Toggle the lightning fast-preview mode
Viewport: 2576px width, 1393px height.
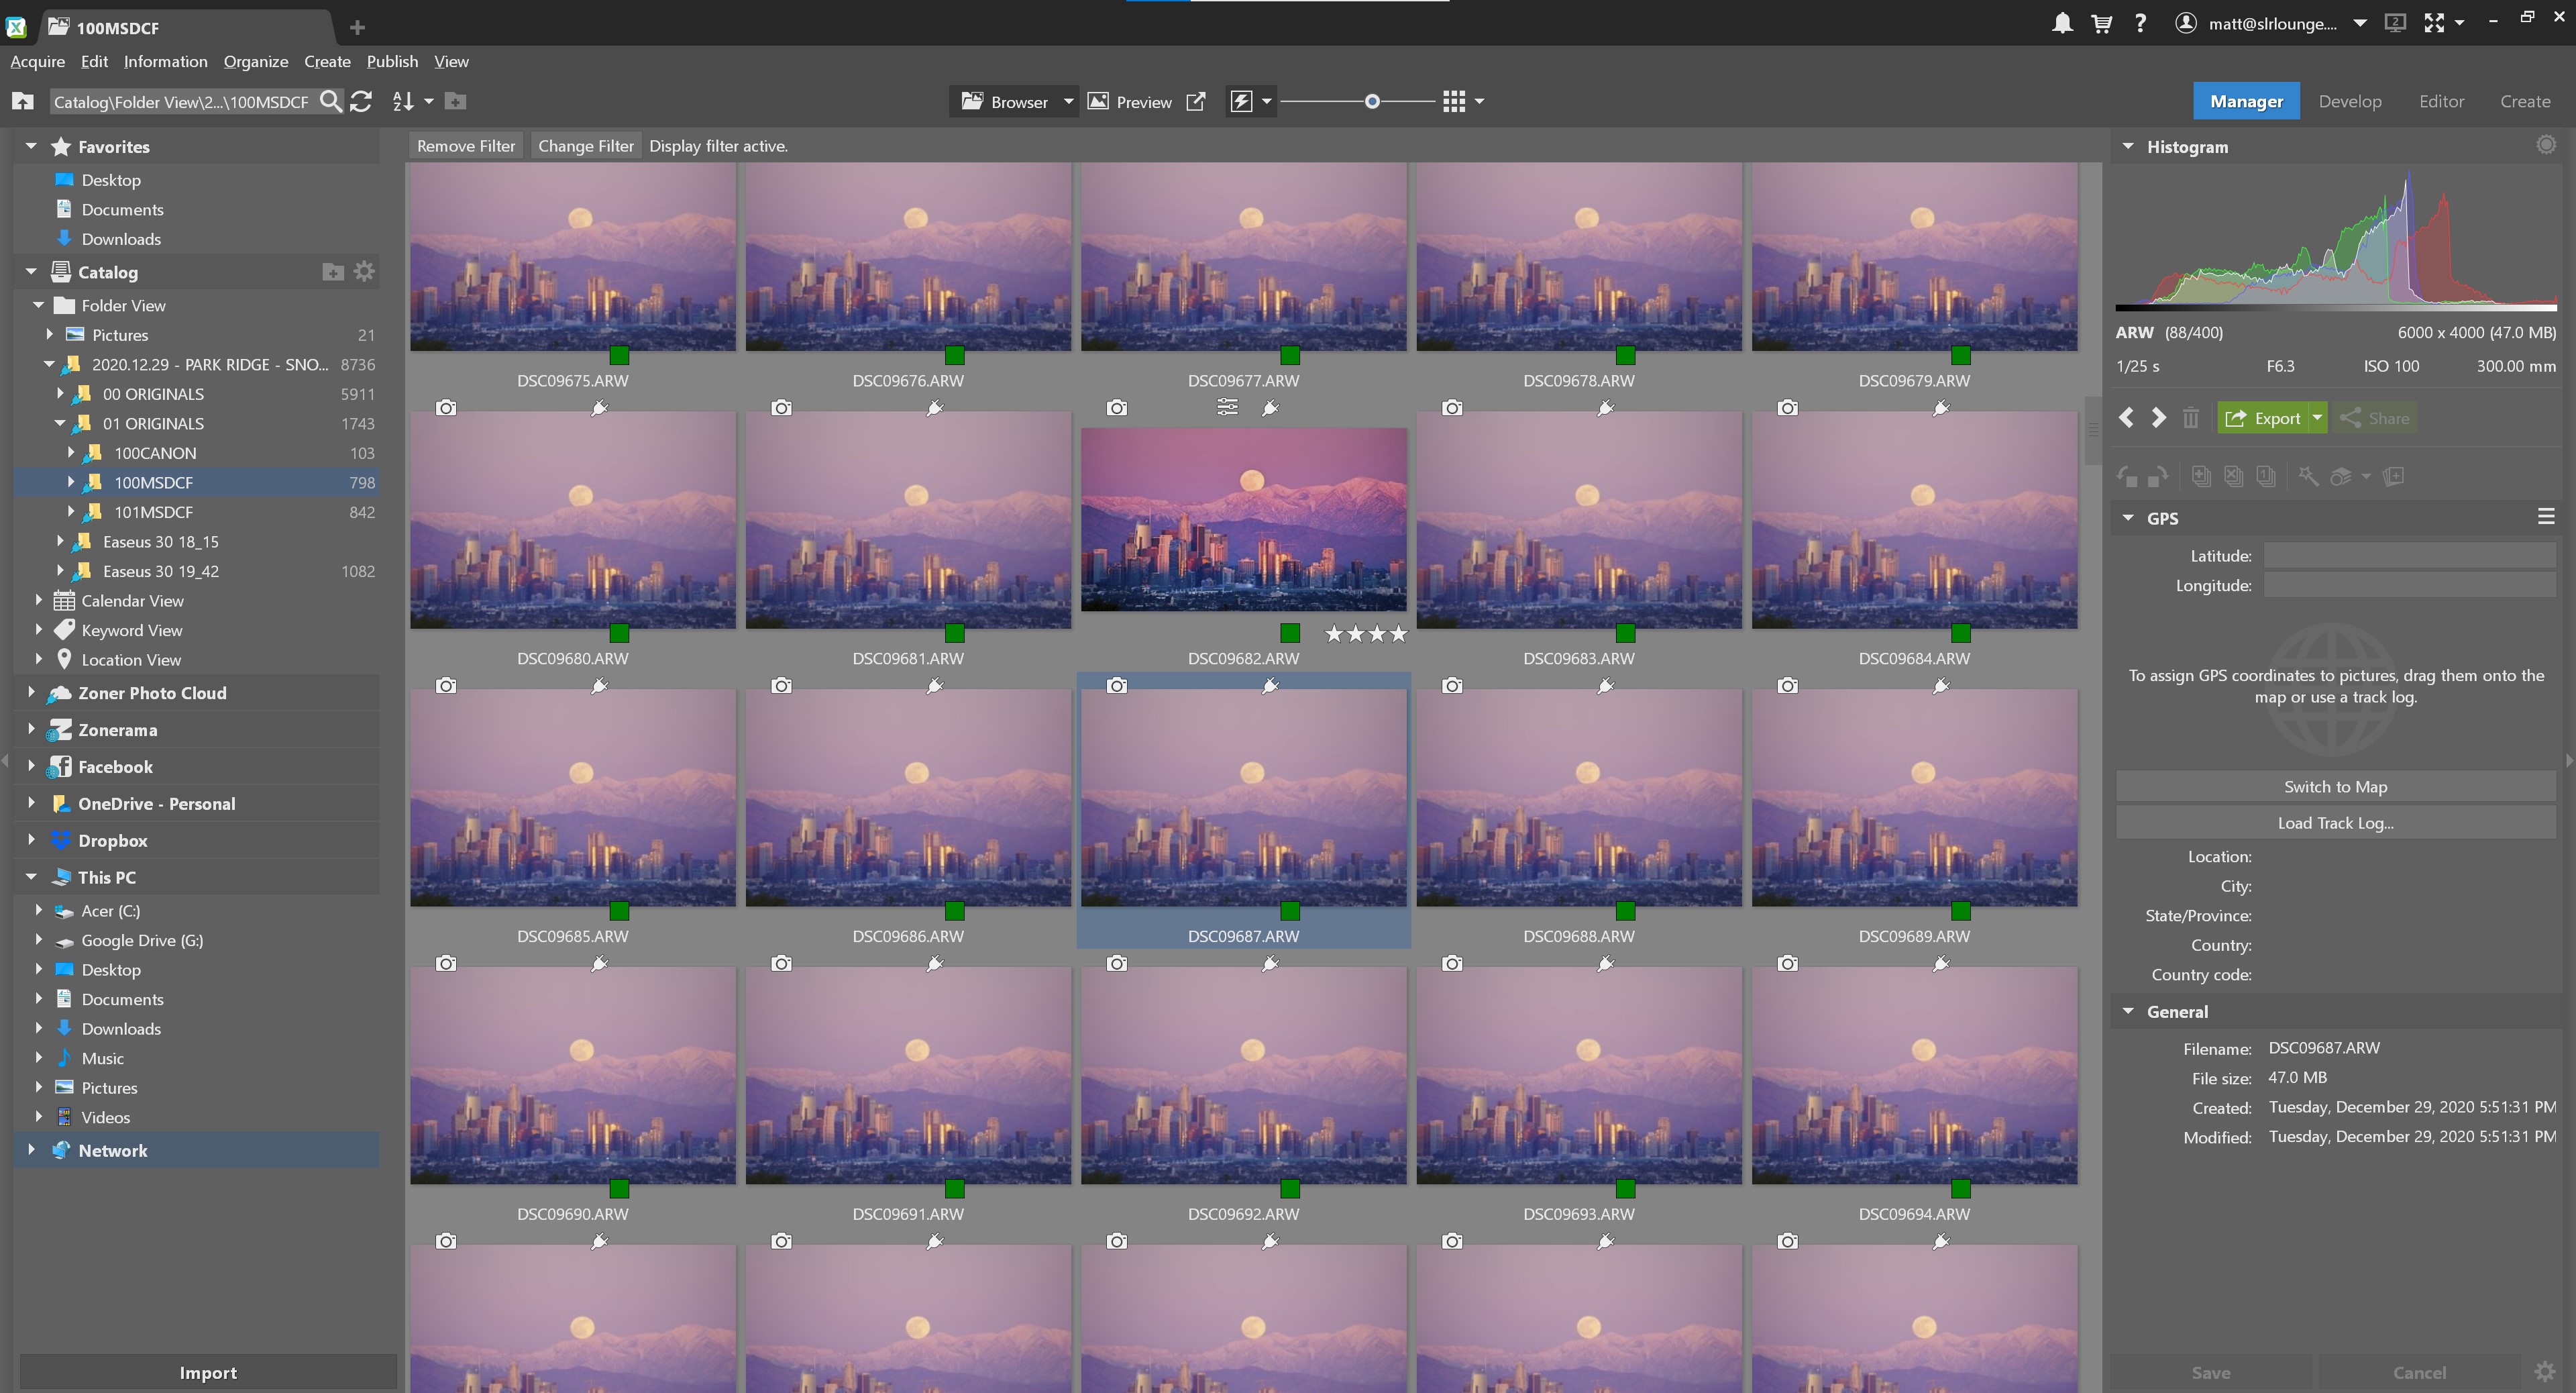(1242, 101)
